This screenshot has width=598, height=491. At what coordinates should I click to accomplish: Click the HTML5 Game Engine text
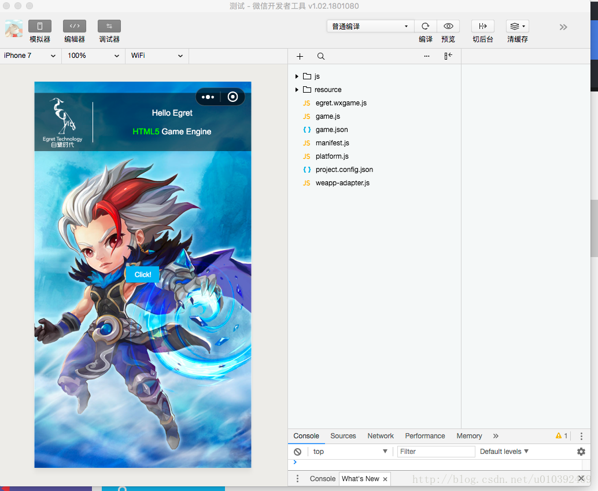point(172,131)
